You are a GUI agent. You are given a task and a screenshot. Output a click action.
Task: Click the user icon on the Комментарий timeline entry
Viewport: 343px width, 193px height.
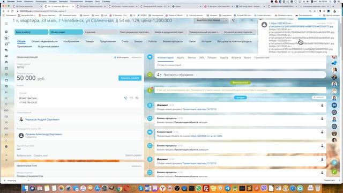322,132
